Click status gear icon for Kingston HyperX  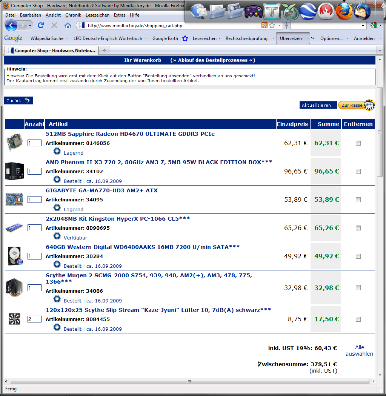[x=57, y=236]
